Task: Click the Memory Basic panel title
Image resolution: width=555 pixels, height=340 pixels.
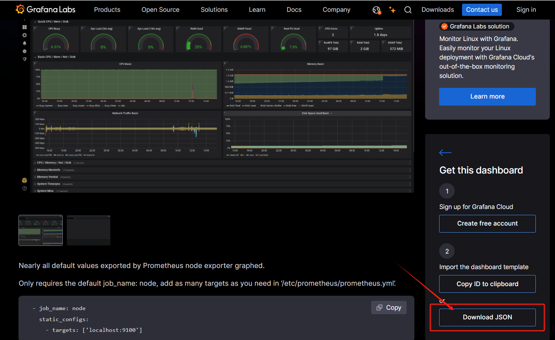Action: (316, 64)
